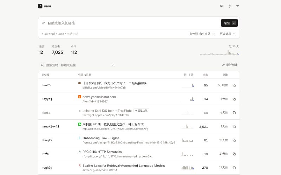Open Join the Sani iOS beta – TestFlight
Image resolution: width=281 pixels, height=175 pixels.
pos(107,111)
